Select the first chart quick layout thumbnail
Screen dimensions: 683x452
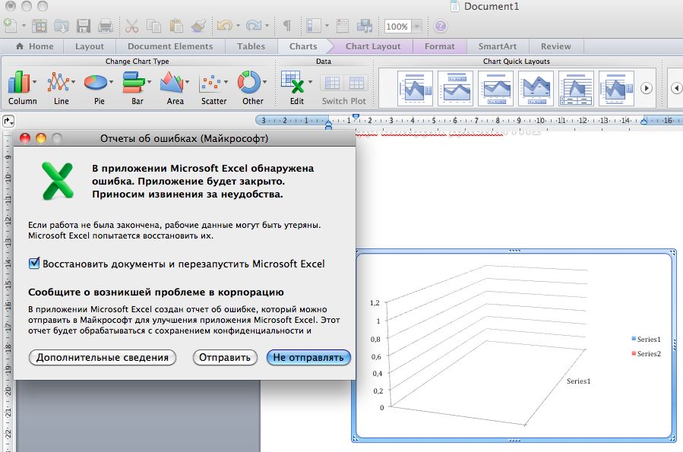415,88
